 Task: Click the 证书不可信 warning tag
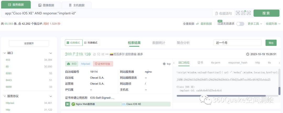pyautogui.click(x=103, y=64)
